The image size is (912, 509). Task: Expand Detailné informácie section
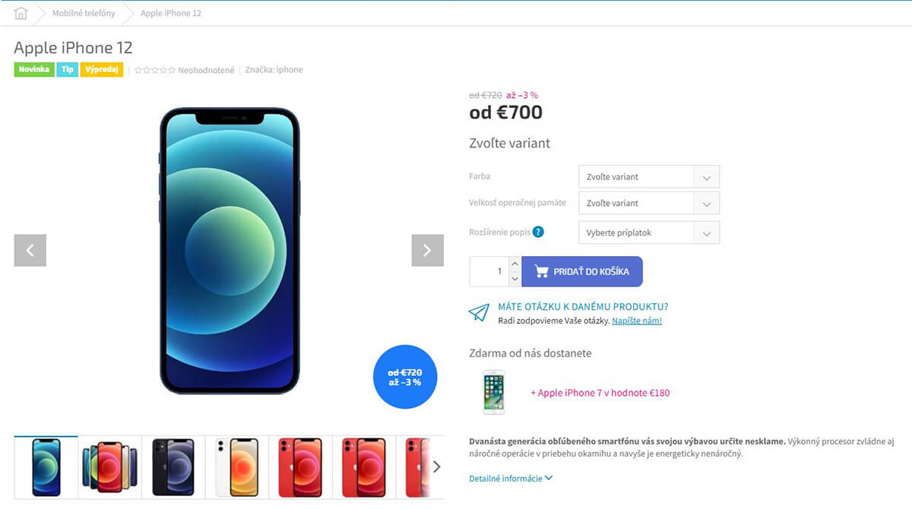tap(511, 479)
